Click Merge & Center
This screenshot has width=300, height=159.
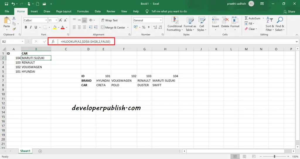pos(113,27)
